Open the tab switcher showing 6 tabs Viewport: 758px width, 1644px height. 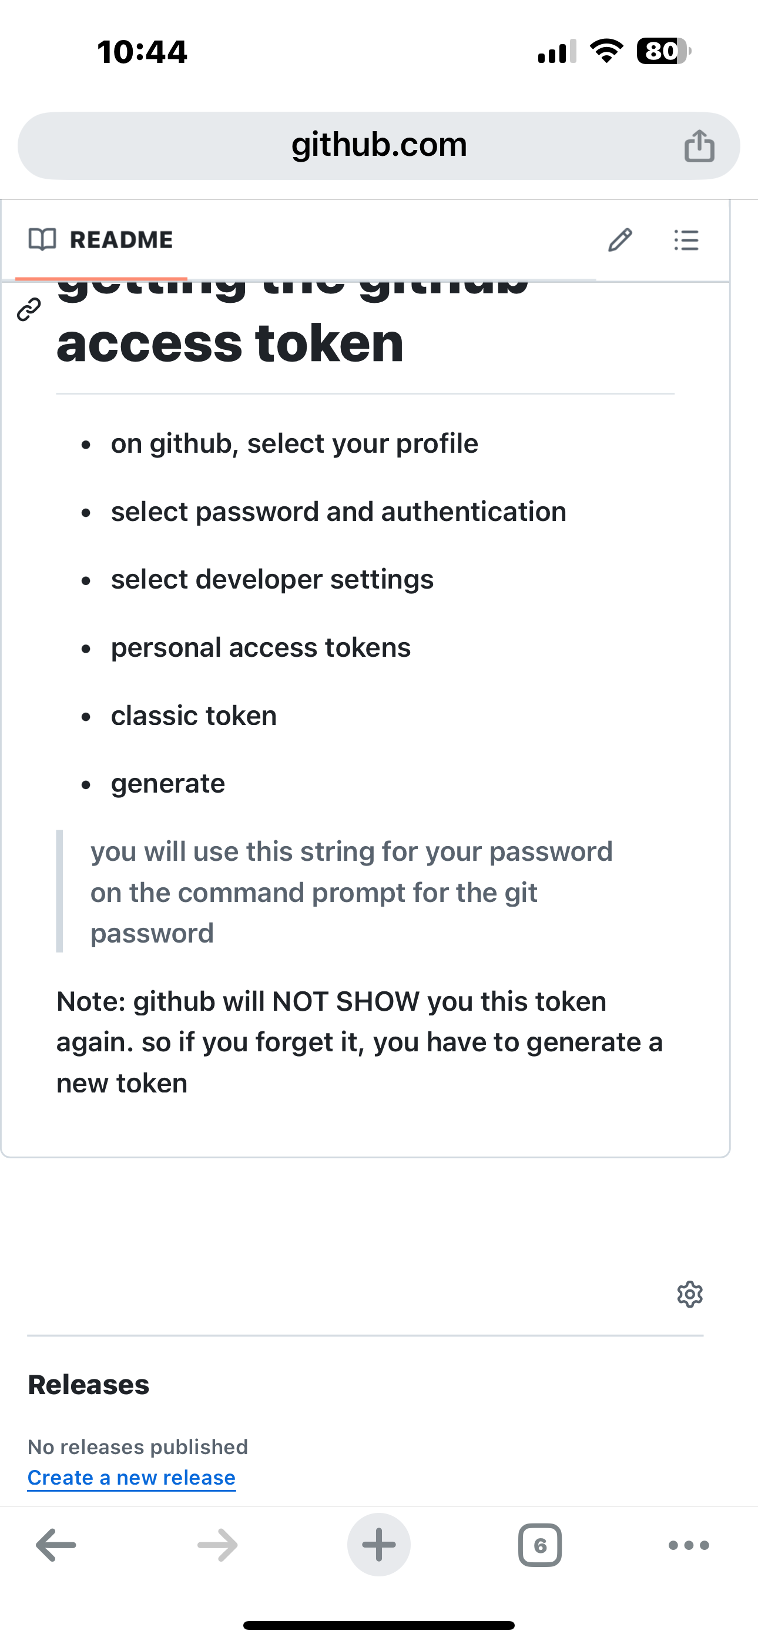coord(540,1545)
